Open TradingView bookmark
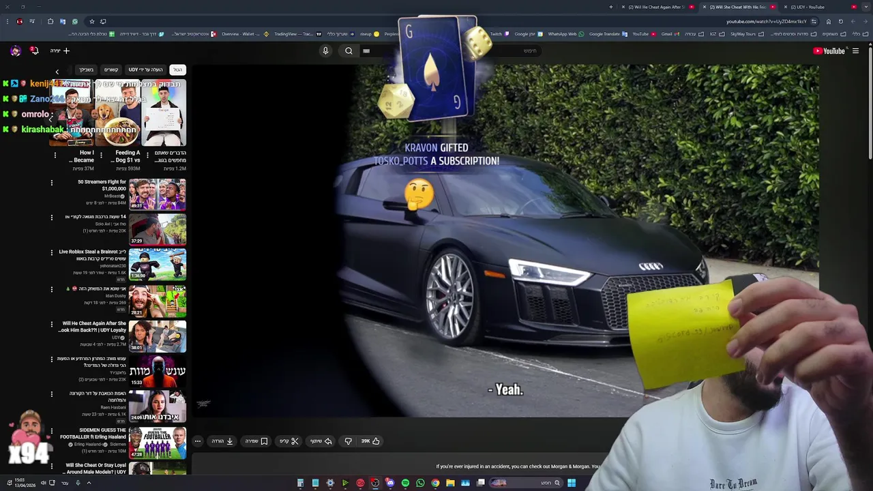The height and width of the screenshot is (491, 873). click(297, 34)
